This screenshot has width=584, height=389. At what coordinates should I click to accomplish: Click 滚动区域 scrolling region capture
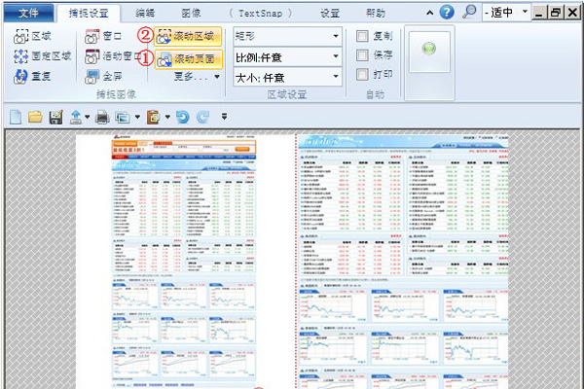(x=187, y=37)
